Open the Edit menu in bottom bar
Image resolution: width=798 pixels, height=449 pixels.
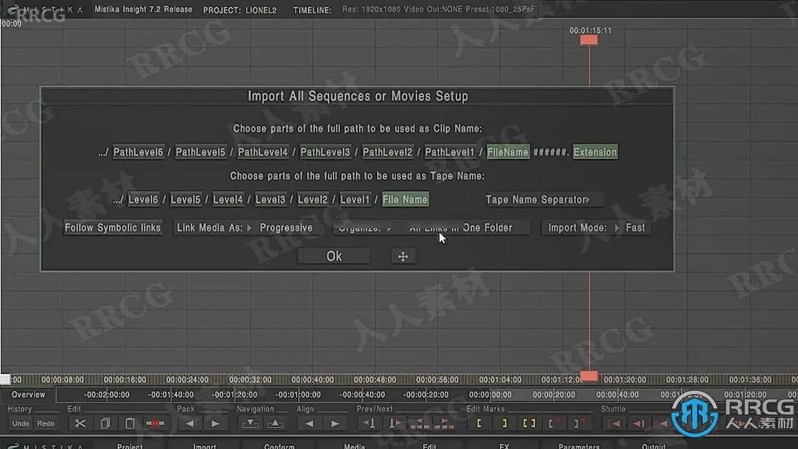430,446
